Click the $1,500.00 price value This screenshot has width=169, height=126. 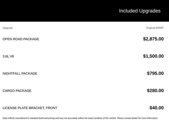click(153, 56)
